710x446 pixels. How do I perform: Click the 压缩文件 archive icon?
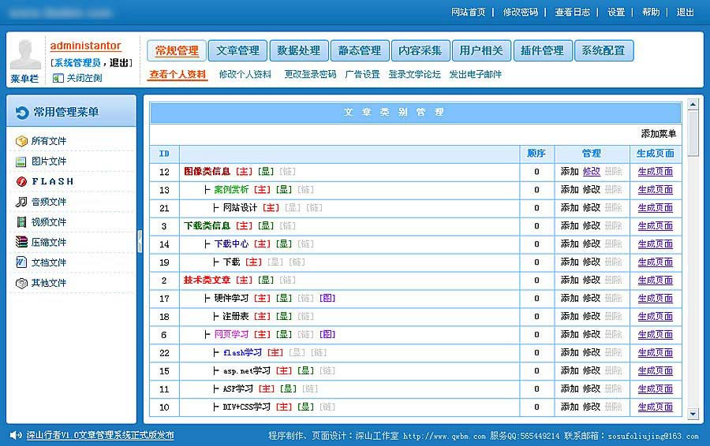point(21,243)
